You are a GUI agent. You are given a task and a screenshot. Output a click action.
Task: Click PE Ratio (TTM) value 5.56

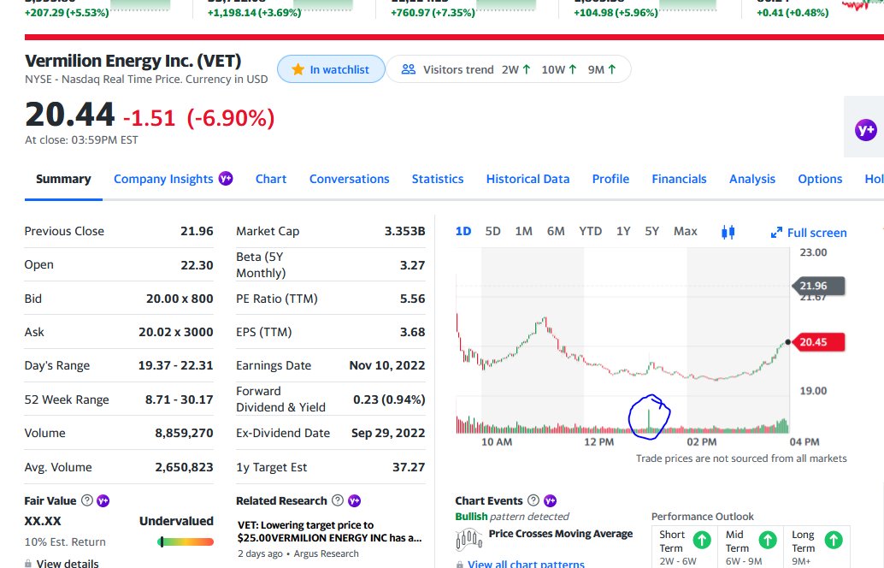point(413,299)
